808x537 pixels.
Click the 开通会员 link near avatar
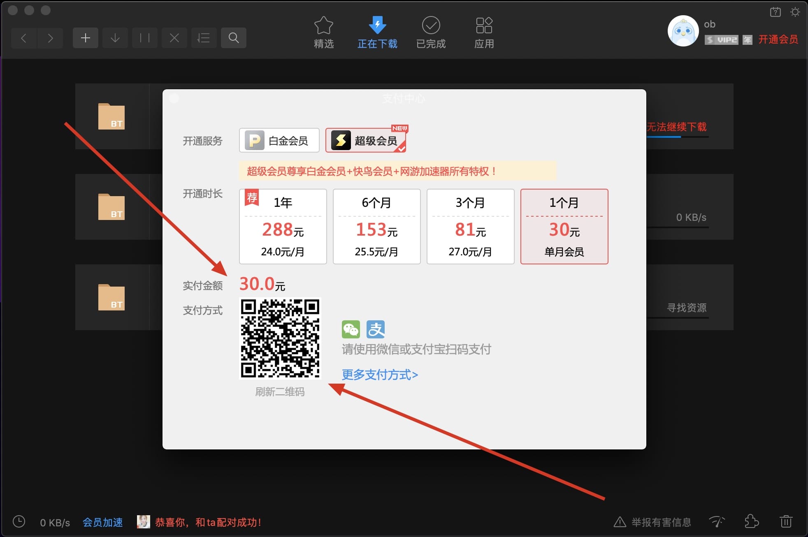tap(778, 39)
